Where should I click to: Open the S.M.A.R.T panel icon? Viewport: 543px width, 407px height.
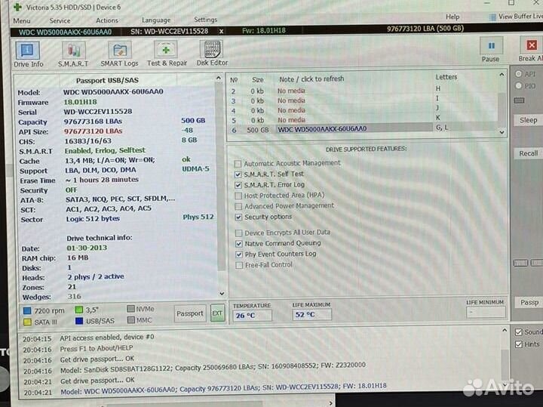(73, 52)
